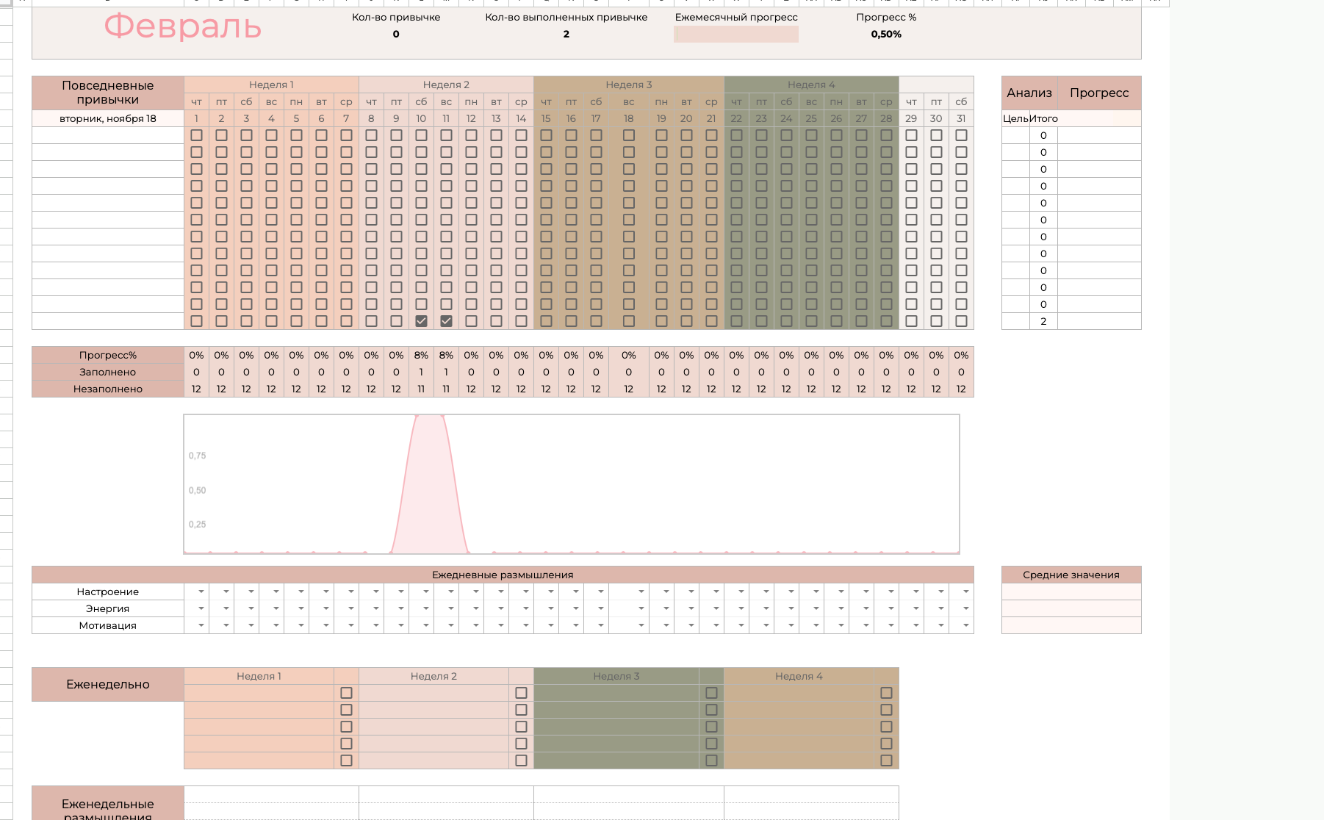Tick first habit row checkbox for day 31
The image size is (1324, 820).
tap(961, 135)
